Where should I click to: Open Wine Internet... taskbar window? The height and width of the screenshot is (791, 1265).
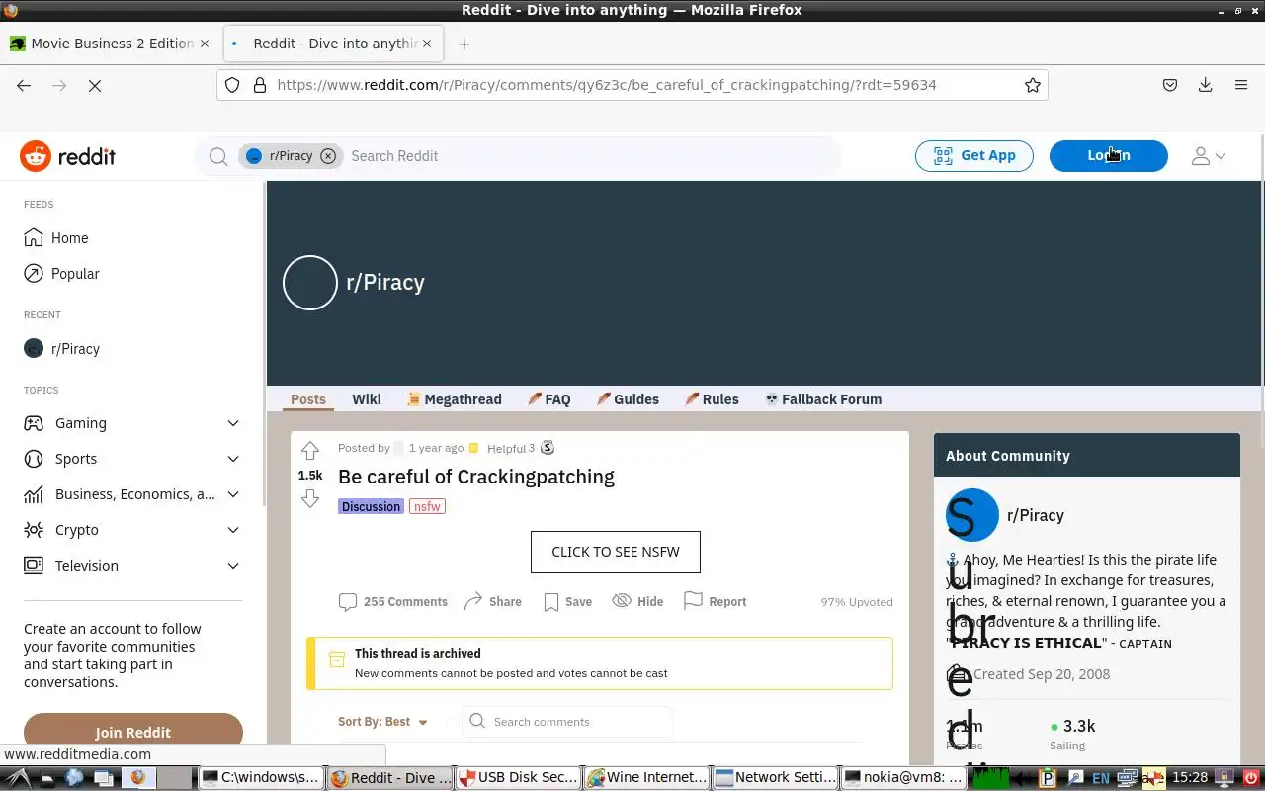(x=646, y=778)
